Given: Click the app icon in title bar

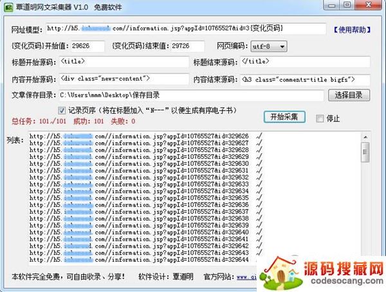Looking at the screenshot, I should coord(8,7).
